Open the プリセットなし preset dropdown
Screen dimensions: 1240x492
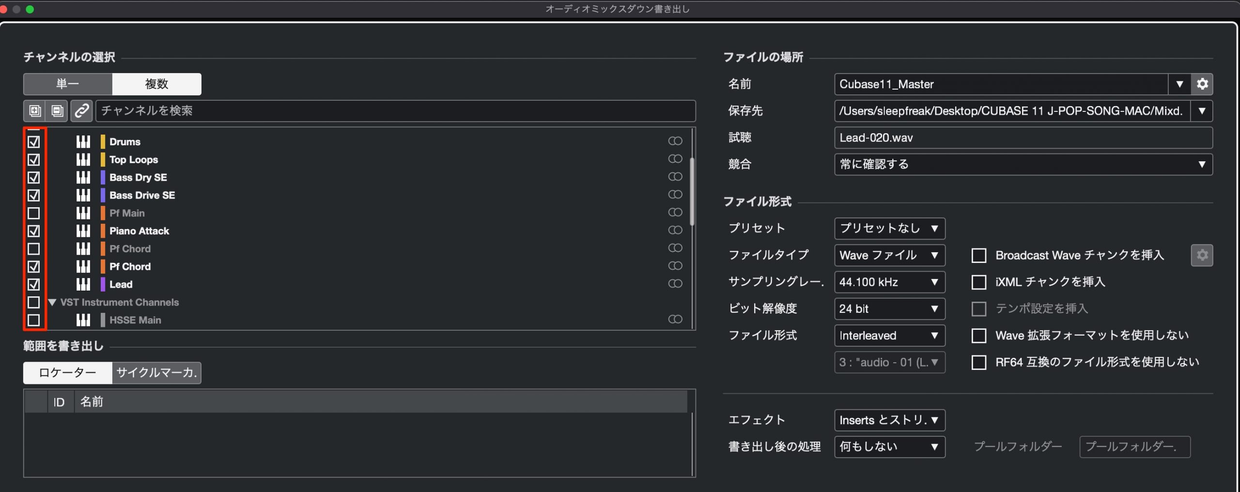[x=890, y=228]
